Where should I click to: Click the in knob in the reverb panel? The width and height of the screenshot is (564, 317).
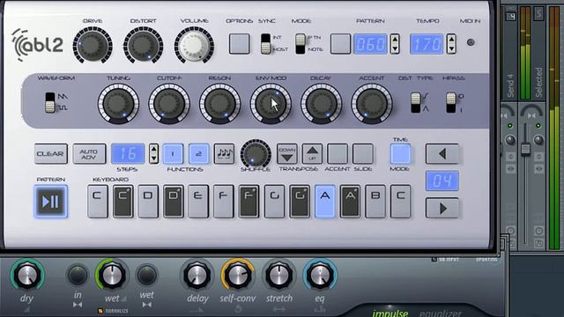[x=78, y=275]
